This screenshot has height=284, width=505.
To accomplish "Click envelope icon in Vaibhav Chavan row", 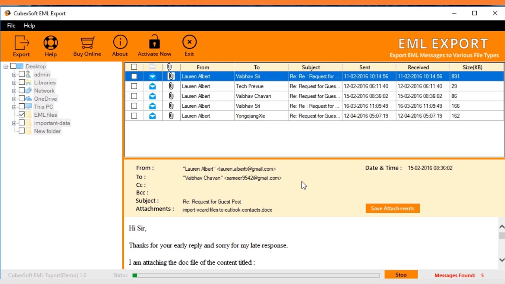I will [152, 96].
